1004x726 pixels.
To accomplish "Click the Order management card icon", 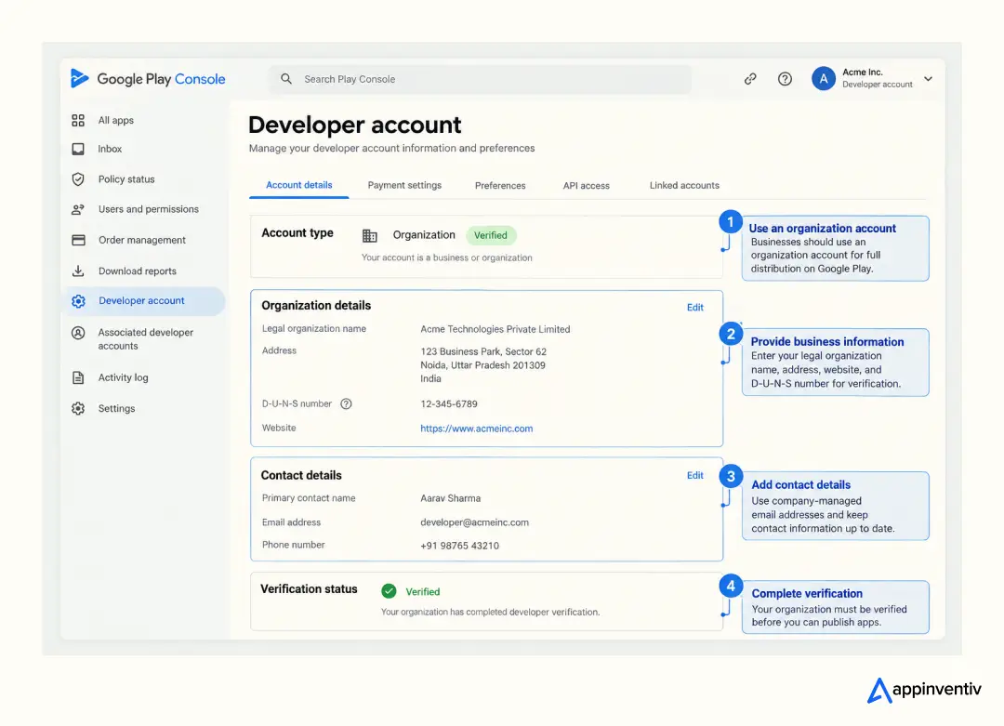I will click(x=78, y=240).
